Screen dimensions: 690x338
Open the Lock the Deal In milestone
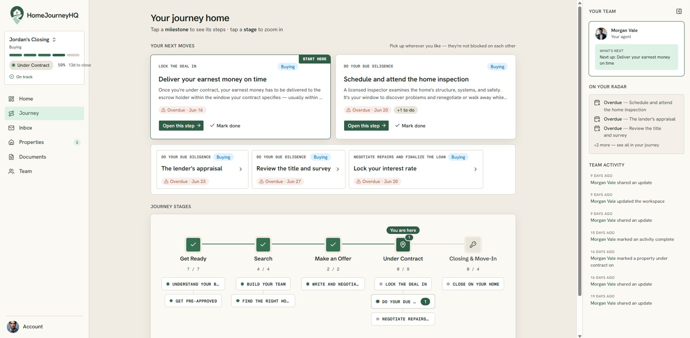pyautogui.click(x=403, y=284)
